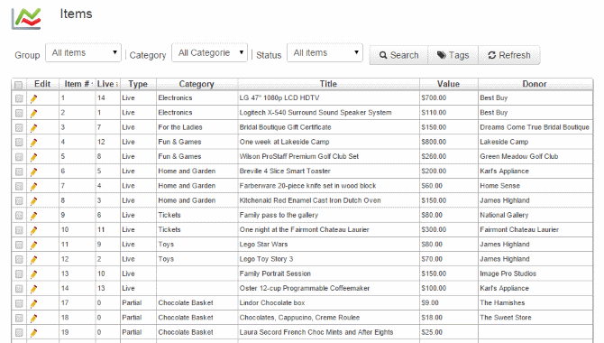This screenshot has height=343, width=604.
Task: Edit Oster Coffeemaker item pencil
Action: pyautogui.click(x=33, y=290)
